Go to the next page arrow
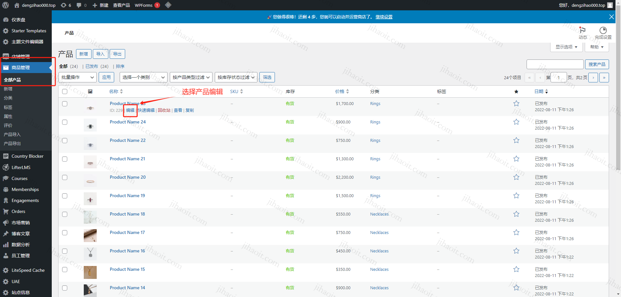621x297 pixels. (x=593, y=78)
